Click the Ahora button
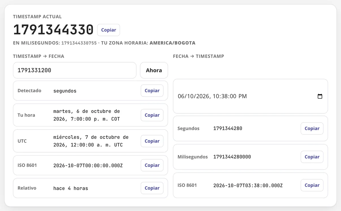 tap(154, 70)
